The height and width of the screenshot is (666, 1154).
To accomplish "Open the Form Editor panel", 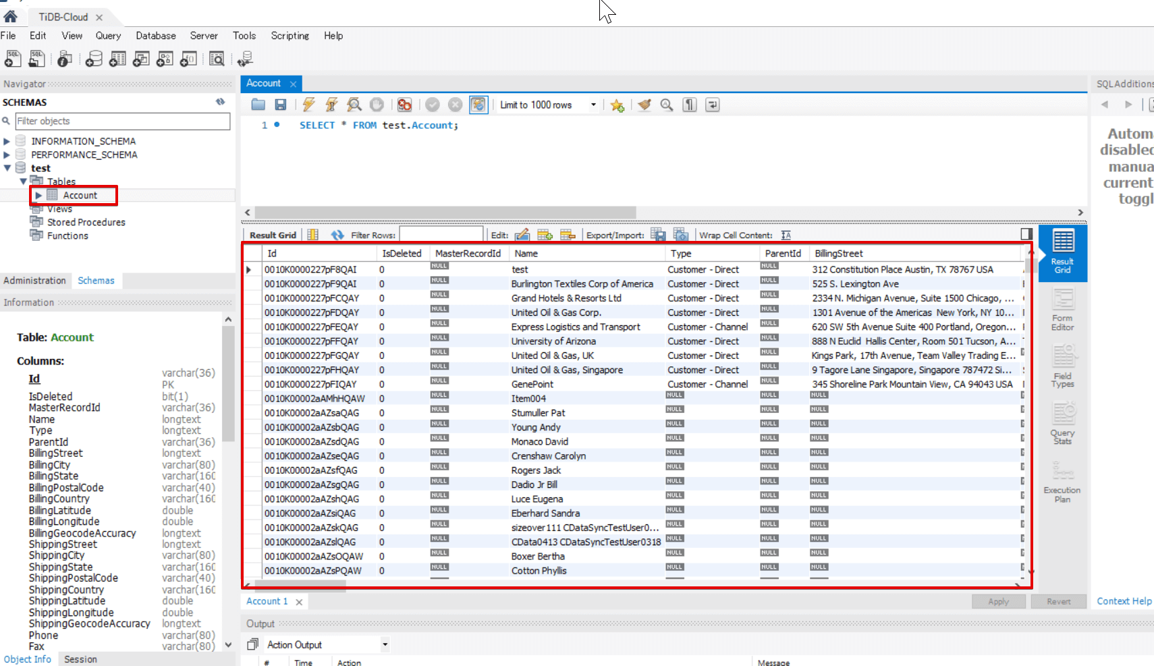I will 1062,310.
